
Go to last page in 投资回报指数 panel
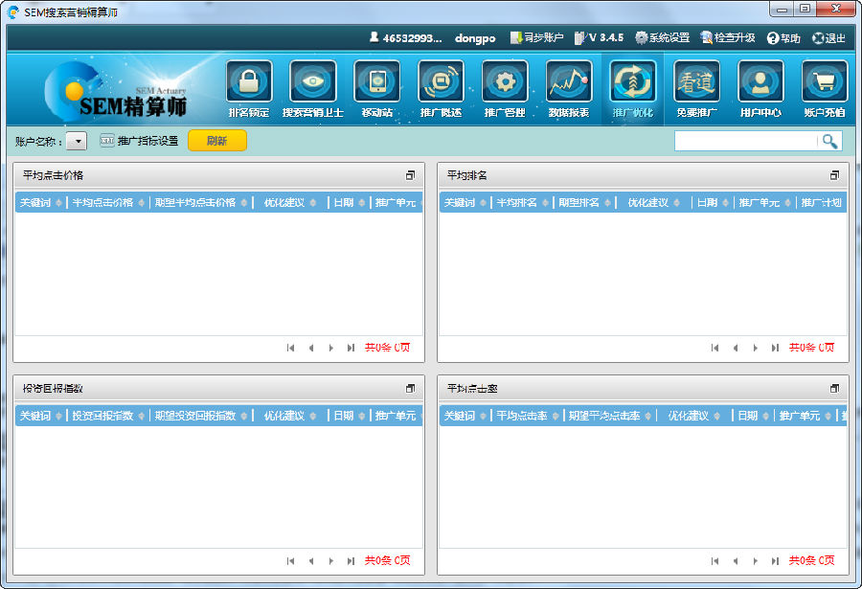point(351,560)
